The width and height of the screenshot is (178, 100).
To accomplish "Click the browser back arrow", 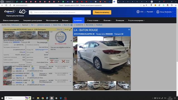I will [2, 5].
